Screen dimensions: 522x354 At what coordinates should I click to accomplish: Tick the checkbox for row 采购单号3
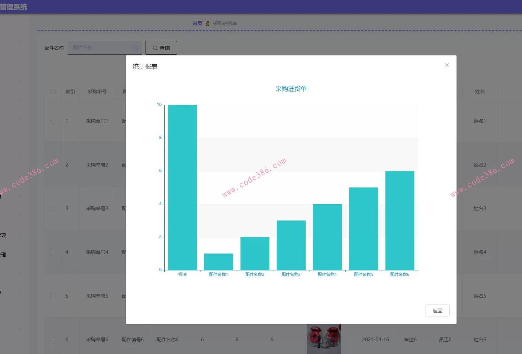click(x=53, y=208)
